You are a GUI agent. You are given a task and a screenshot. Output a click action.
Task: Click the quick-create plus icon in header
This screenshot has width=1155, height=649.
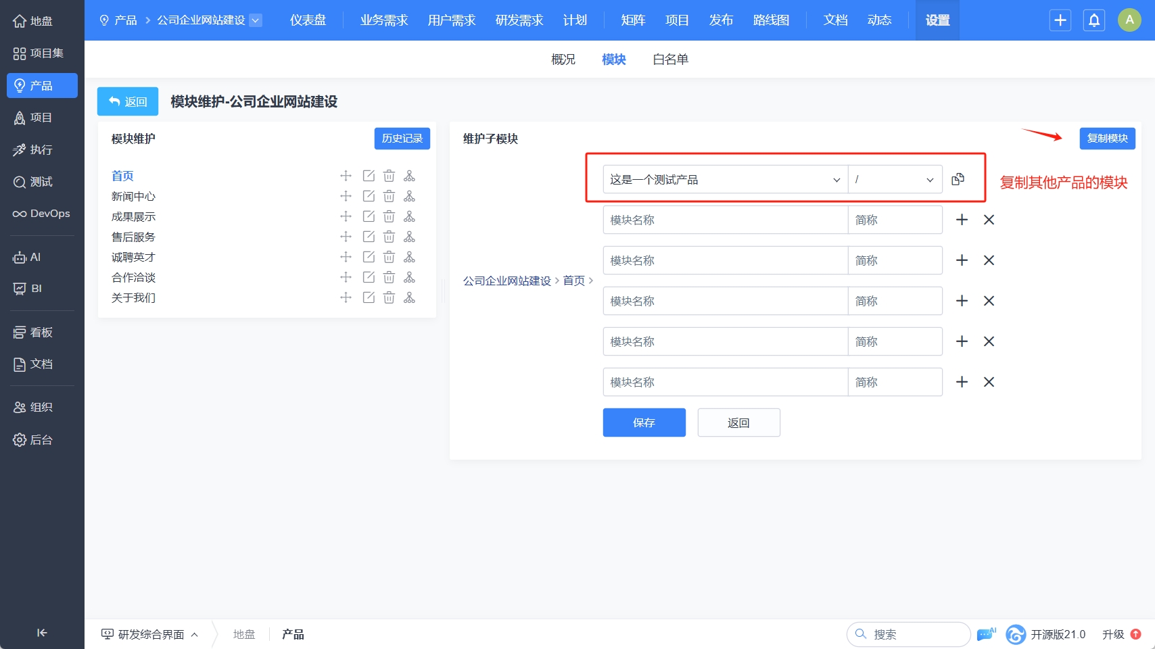pos(1060,20)
